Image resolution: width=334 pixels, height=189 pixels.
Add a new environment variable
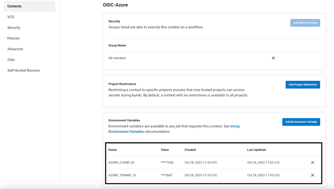[x=301, y=122]
